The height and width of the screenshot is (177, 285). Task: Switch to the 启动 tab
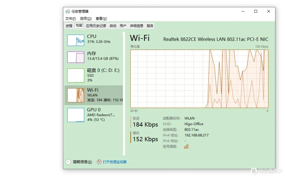point(113,26)
